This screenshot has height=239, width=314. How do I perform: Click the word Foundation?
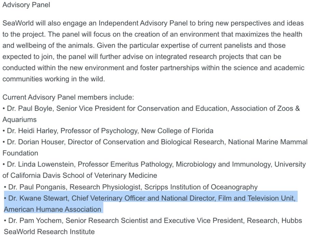20,153
